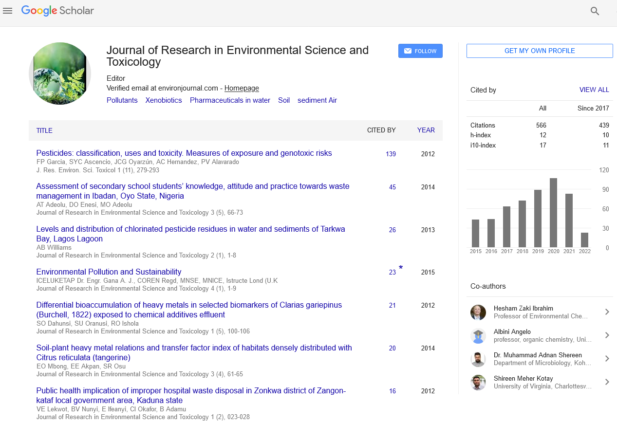Click the asterisk next to 23 citations
The width and height of the screenshot is (617, 423).
click(x=401, y=268)
